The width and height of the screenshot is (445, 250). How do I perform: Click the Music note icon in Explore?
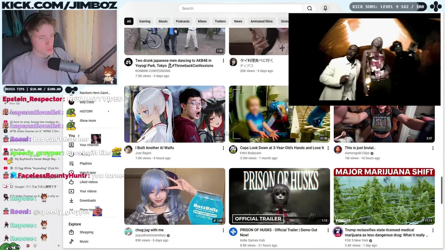[71, 241]
